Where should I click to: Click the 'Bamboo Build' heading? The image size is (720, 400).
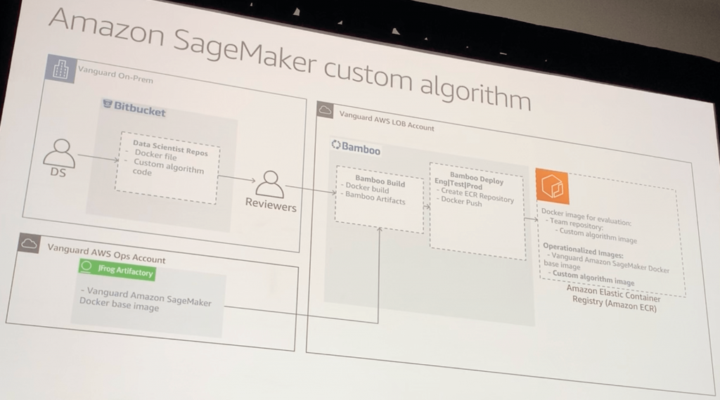[x=380, y=181]
